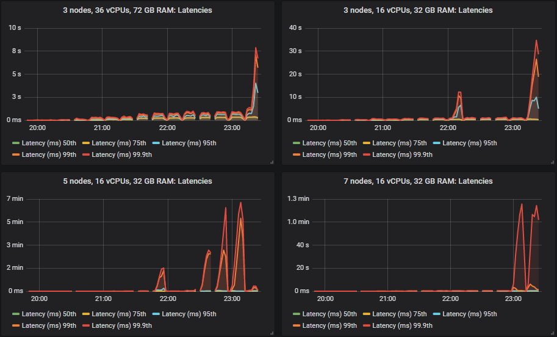Open the 3 nodes, 16 vCPUs panel title menu
The width and height of the screenshot is (557, 337).
pyautogui.click(x=419, y=10)
